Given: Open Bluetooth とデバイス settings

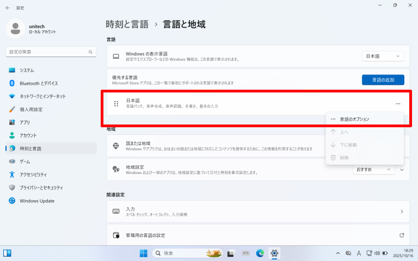Looking at the screenshot, I should tap(38, 83).
